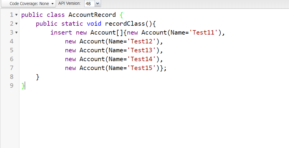Click the insert keyword on line 3

pos(61,32)
